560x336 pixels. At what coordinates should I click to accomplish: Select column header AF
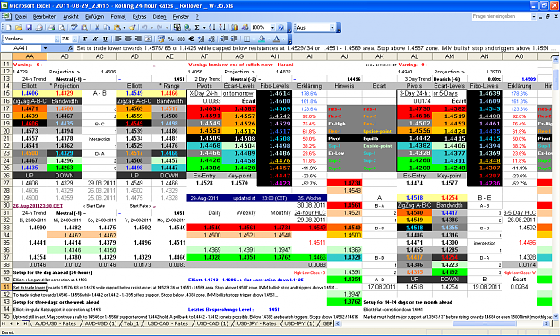click(x=204, y=56)
